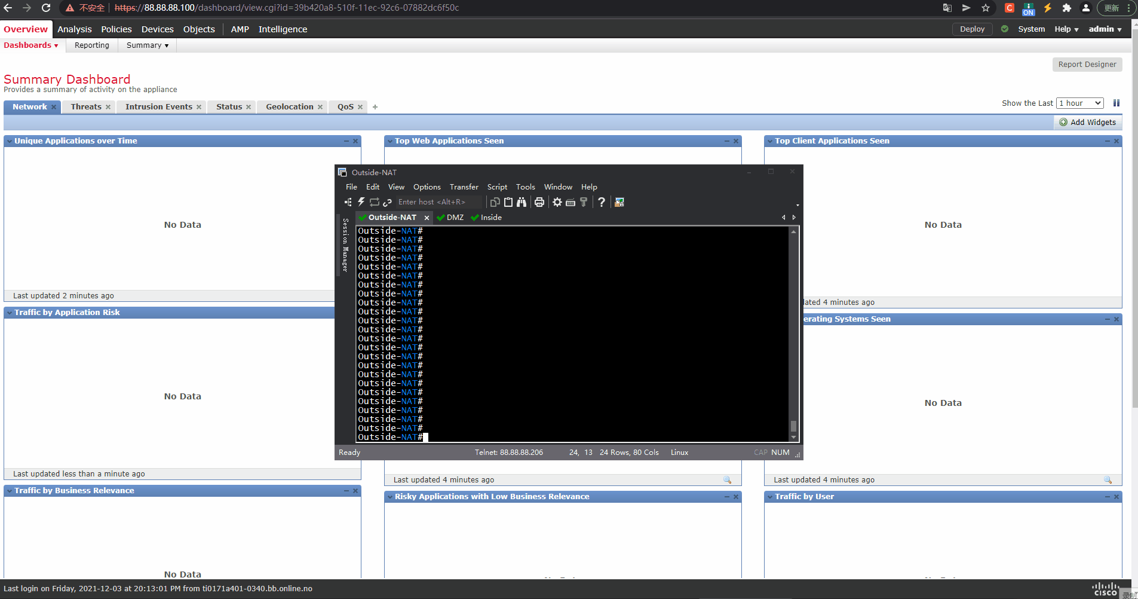The image size is (1138, 599).
Task: Open Session Options gear icon
Action: click(557, 202)
